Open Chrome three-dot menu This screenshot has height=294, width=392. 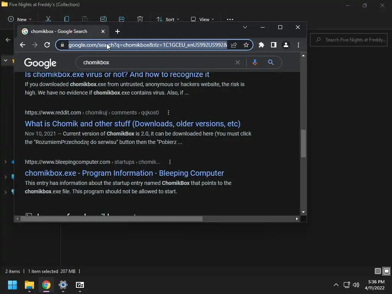[x=298, y=45]
